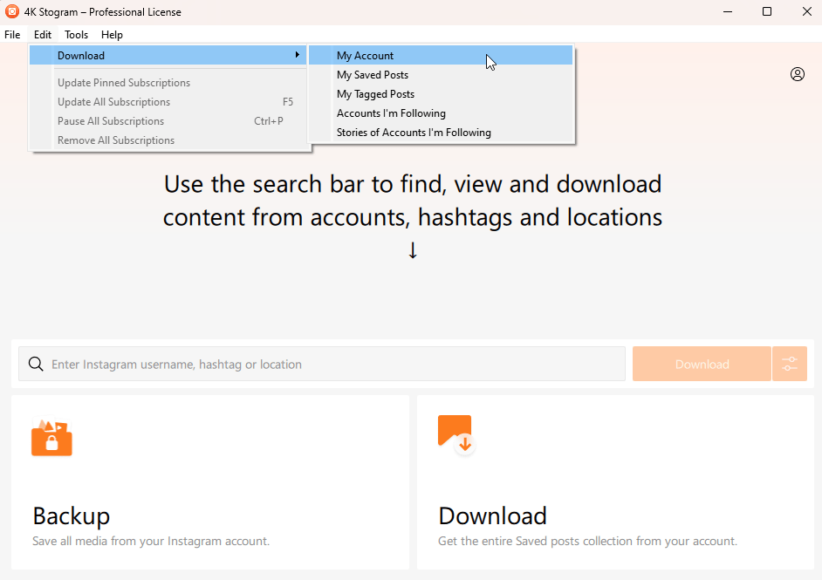Click Update Pinned Subscriptions

[x=168, y=82]
